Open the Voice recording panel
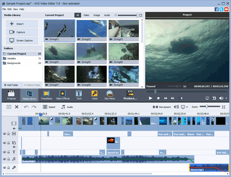The width and height of the screenshot is (231, 177). (x=94, y=95)
